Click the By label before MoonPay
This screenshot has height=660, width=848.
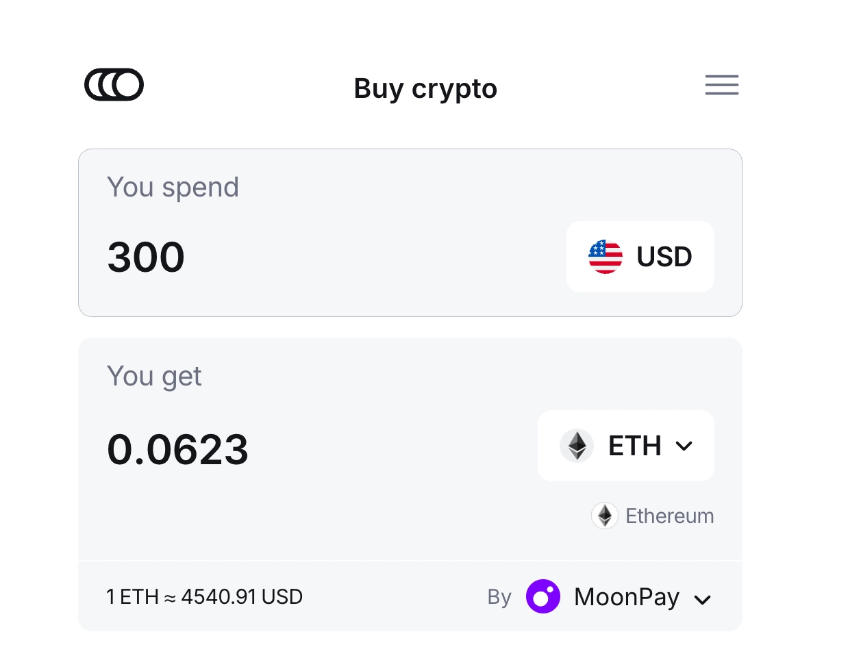point(499,597)
